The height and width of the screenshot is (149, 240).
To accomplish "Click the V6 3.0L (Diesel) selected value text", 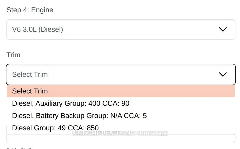I will point(38,29).
